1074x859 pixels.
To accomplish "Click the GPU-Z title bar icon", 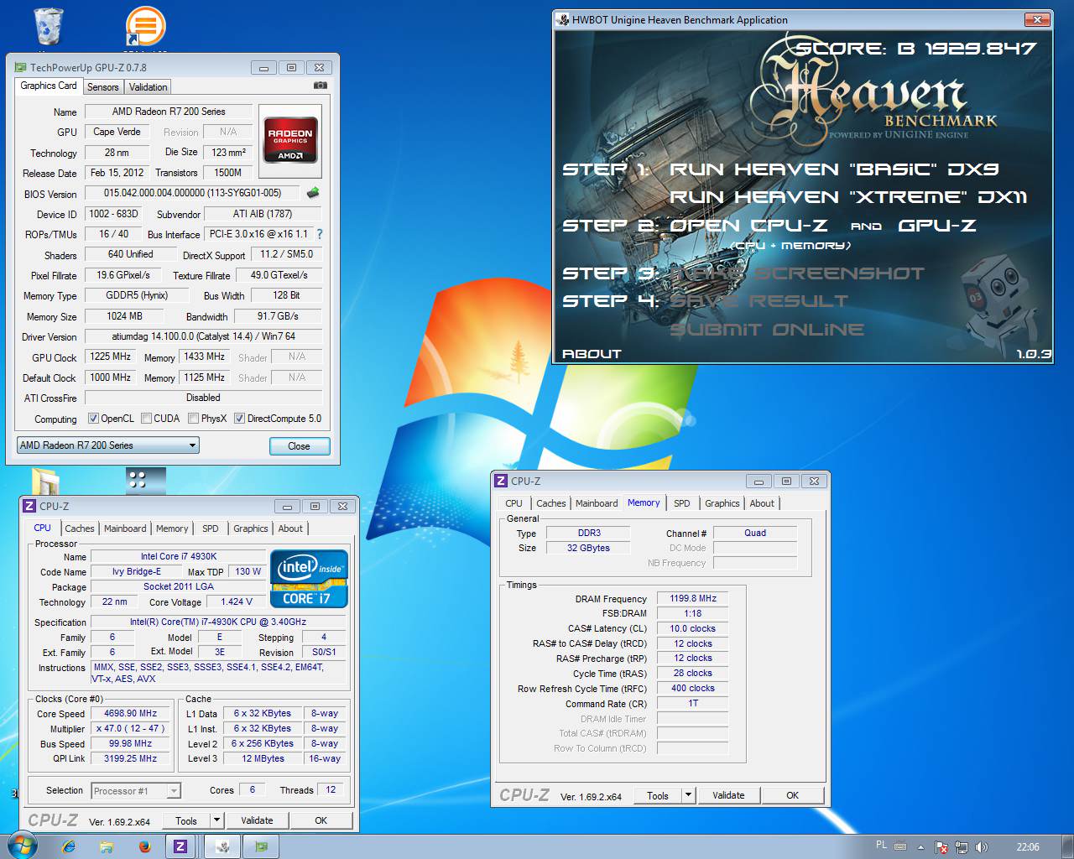I will (x=18, y=67).
